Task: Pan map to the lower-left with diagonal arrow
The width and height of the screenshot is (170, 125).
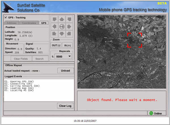Action: coord(54,34)
